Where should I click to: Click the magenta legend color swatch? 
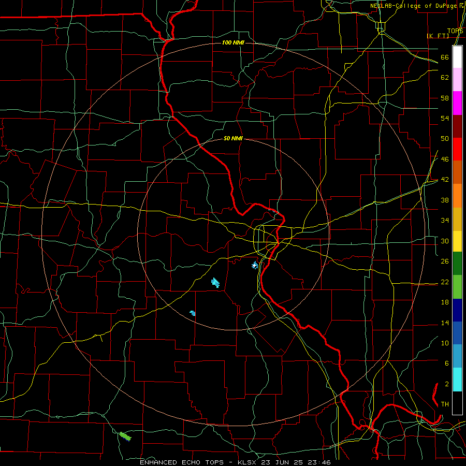coord(457,103)
